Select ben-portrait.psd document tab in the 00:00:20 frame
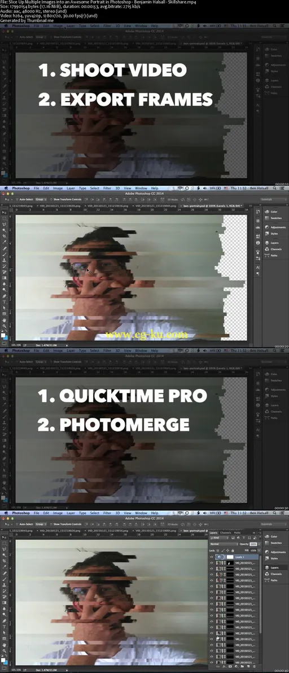Image resolution: width=289 pixels, height=673 pixels. pyautogui.click(x=212, y=206)
